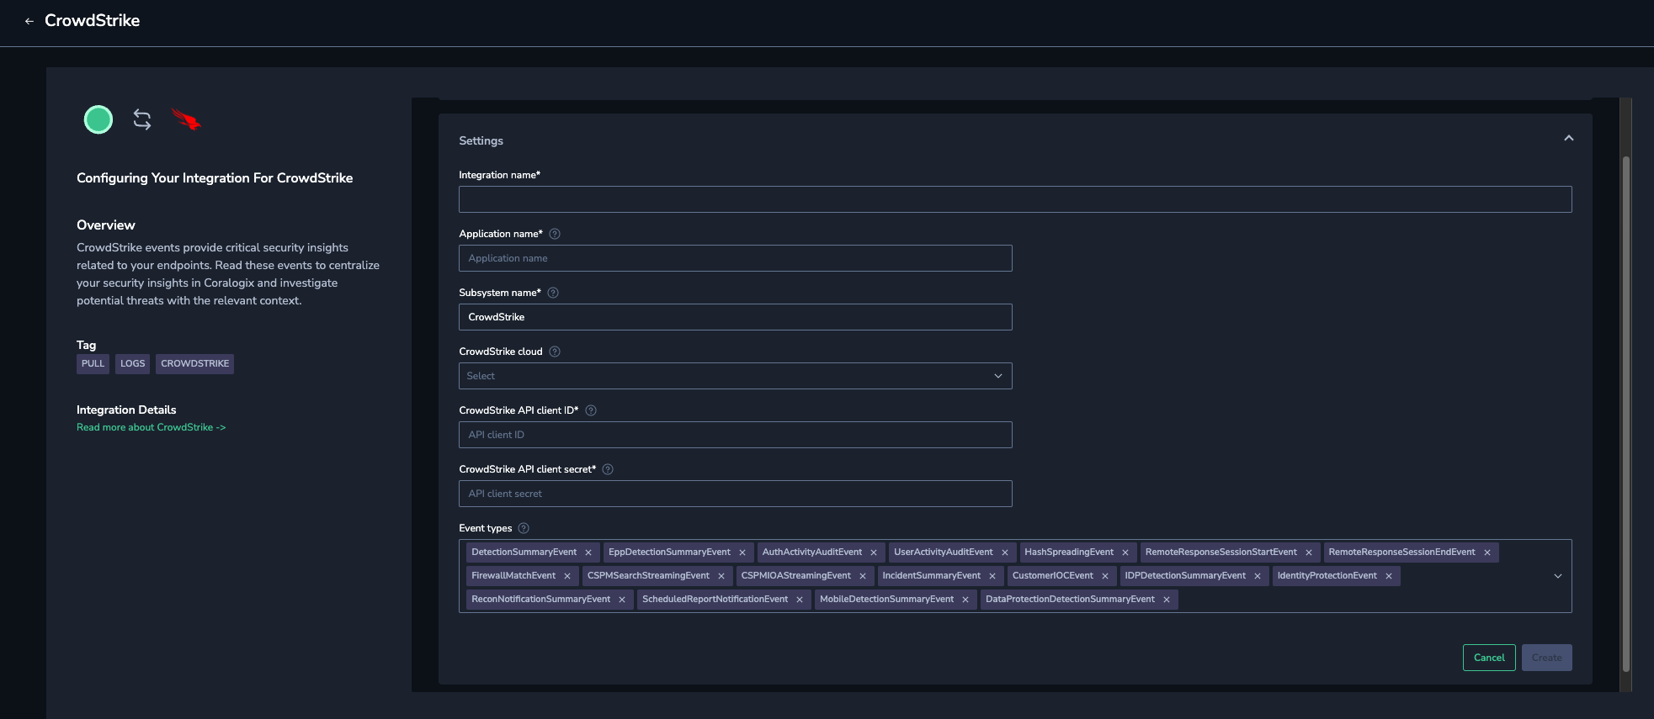
Task: Click the PULL tag
Action: click(x=93, y=364)
